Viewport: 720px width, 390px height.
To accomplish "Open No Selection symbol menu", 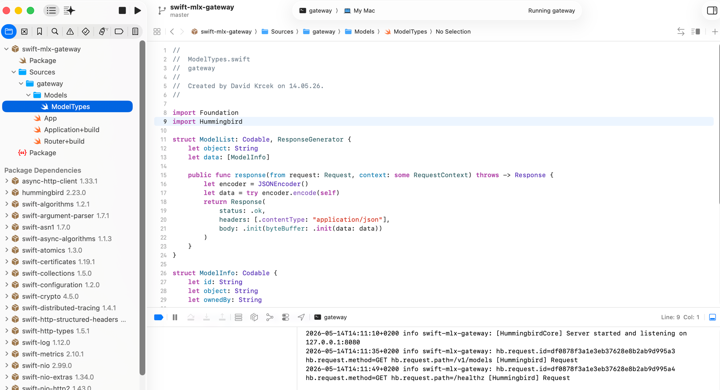I will click(x=453, y=32).
